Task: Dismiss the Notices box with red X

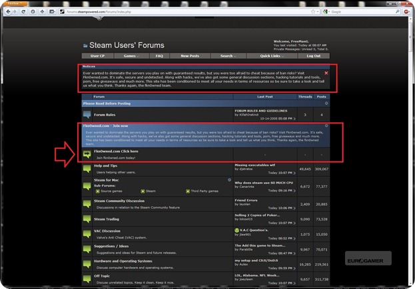Action: (x=326, y=73)
